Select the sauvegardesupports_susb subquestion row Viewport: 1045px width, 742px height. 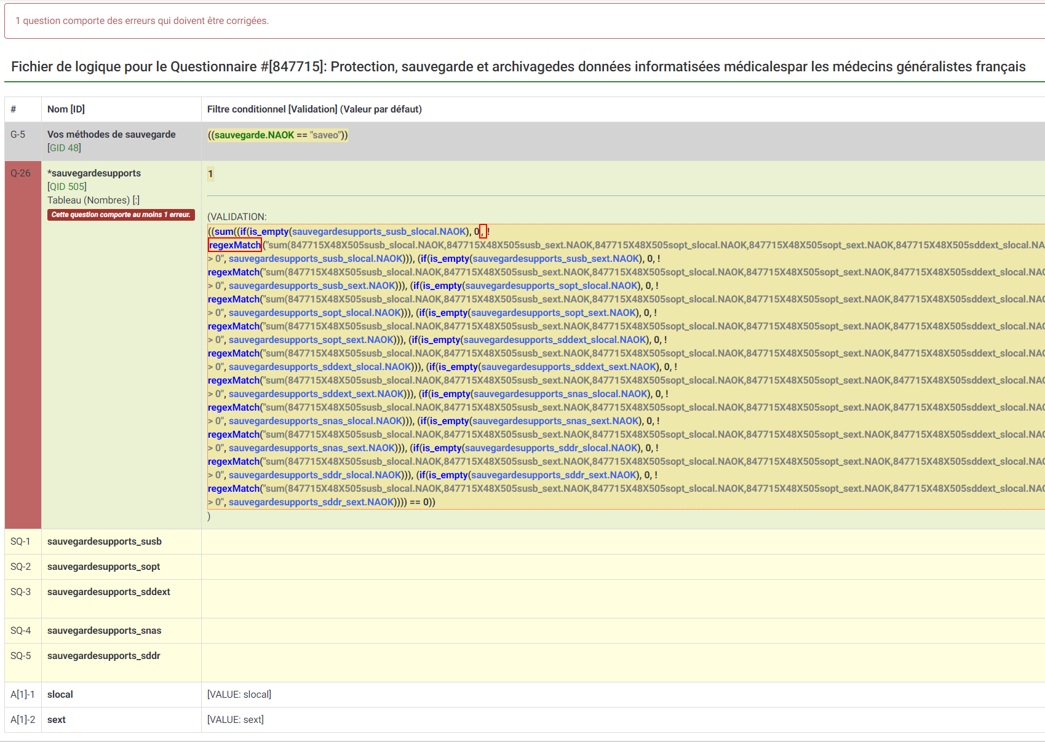(105, 542)
